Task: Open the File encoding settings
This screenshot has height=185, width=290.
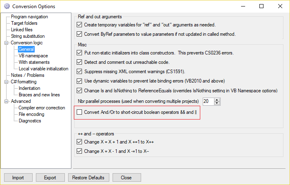Action: 31,114
